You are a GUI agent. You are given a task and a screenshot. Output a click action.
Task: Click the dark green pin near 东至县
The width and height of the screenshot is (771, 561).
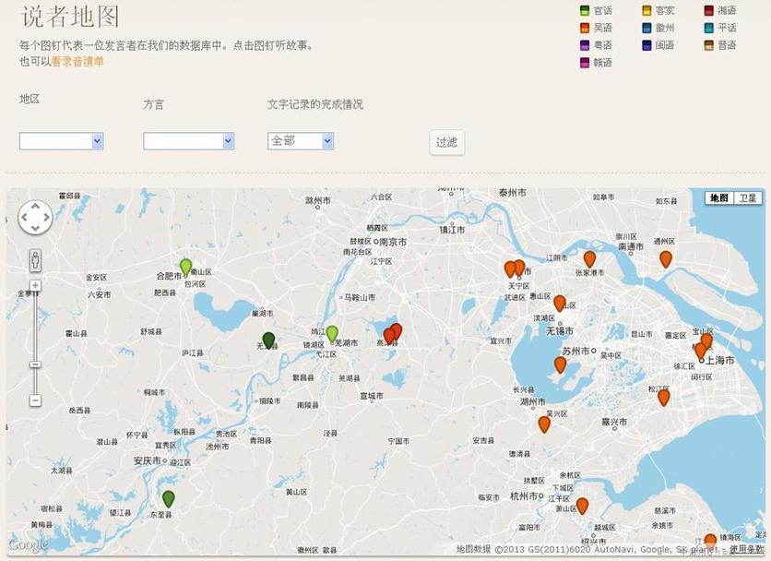(169, 498)
